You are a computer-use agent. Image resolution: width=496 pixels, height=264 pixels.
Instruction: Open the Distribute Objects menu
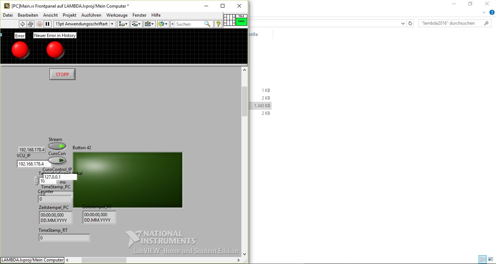pos(136,24)
